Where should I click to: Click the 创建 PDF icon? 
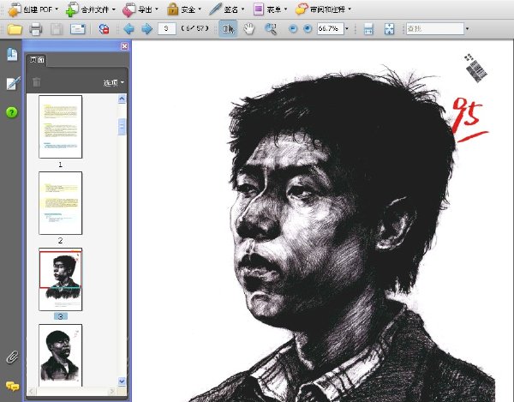coord(14,9)
